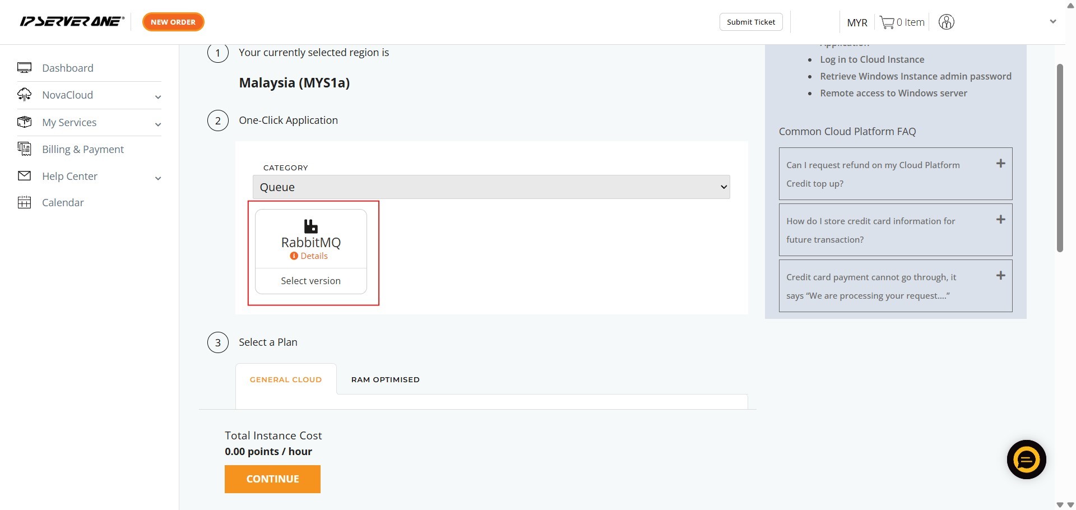This screenshot has width=1076, height=510.
Task: Switch to the RAM Optimised tab
Action: pyautogui.click(x=385, y=379)
